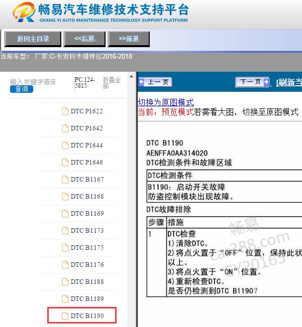The height and width of the screenshot is (327, 302).
Task: Click document icon beside DTC P1622
Action: coord(65,111)
